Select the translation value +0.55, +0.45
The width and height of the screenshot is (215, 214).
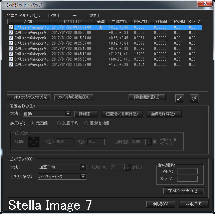pyautogui.click(x=118, y=38)
